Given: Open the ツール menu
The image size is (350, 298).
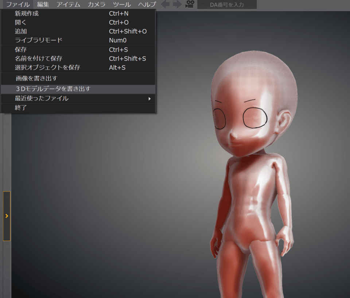Looking at the screenshot, I should (x=122, y=5).
